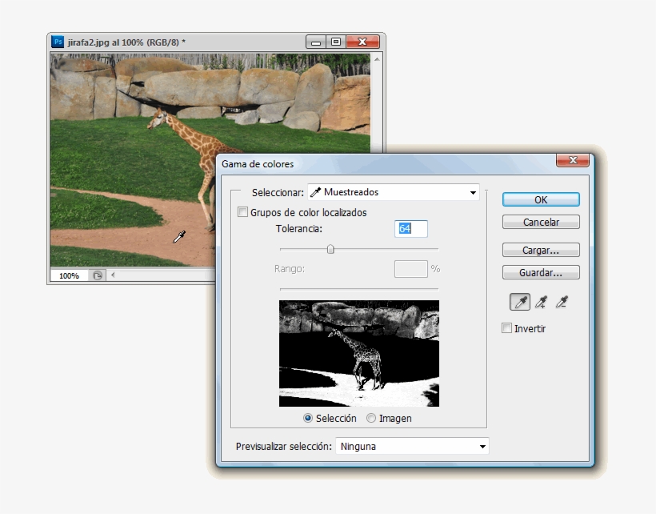656x514 pixels.
Task: Click the Ps icon in jirafa2.jpg title bar
Action: [58, 42]
